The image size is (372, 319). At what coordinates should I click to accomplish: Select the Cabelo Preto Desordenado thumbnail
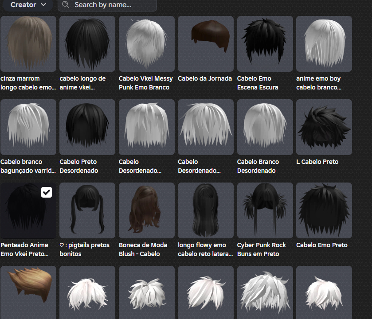pyautogui.click(x=87, y=127)
